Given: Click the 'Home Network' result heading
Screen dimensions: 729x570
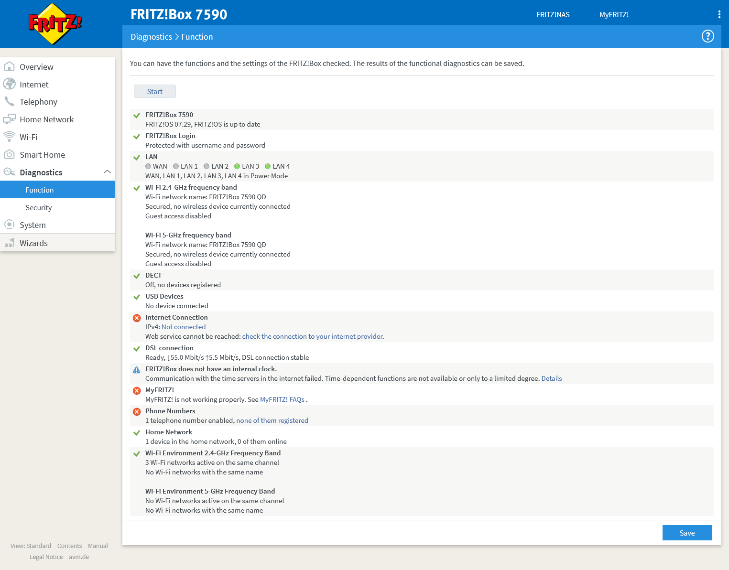Looking at the screenshot, I should (169, 432).
